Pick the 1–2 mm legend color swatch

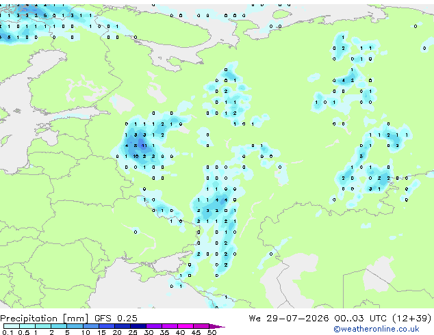tap(43, 326)
